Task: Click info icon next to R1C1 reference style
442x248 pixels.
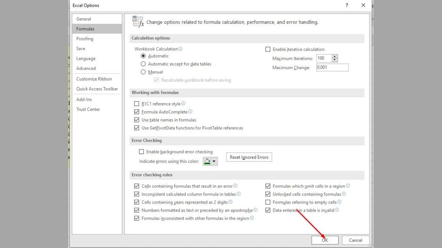Action: (183, 104)
